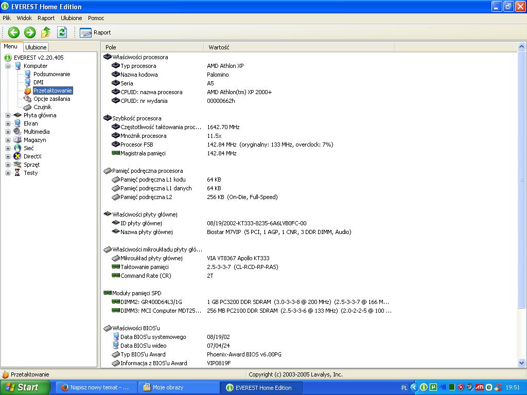527x395 pixels.
Task: Go up one level with toolbar arrow
Action: point(46,32)
